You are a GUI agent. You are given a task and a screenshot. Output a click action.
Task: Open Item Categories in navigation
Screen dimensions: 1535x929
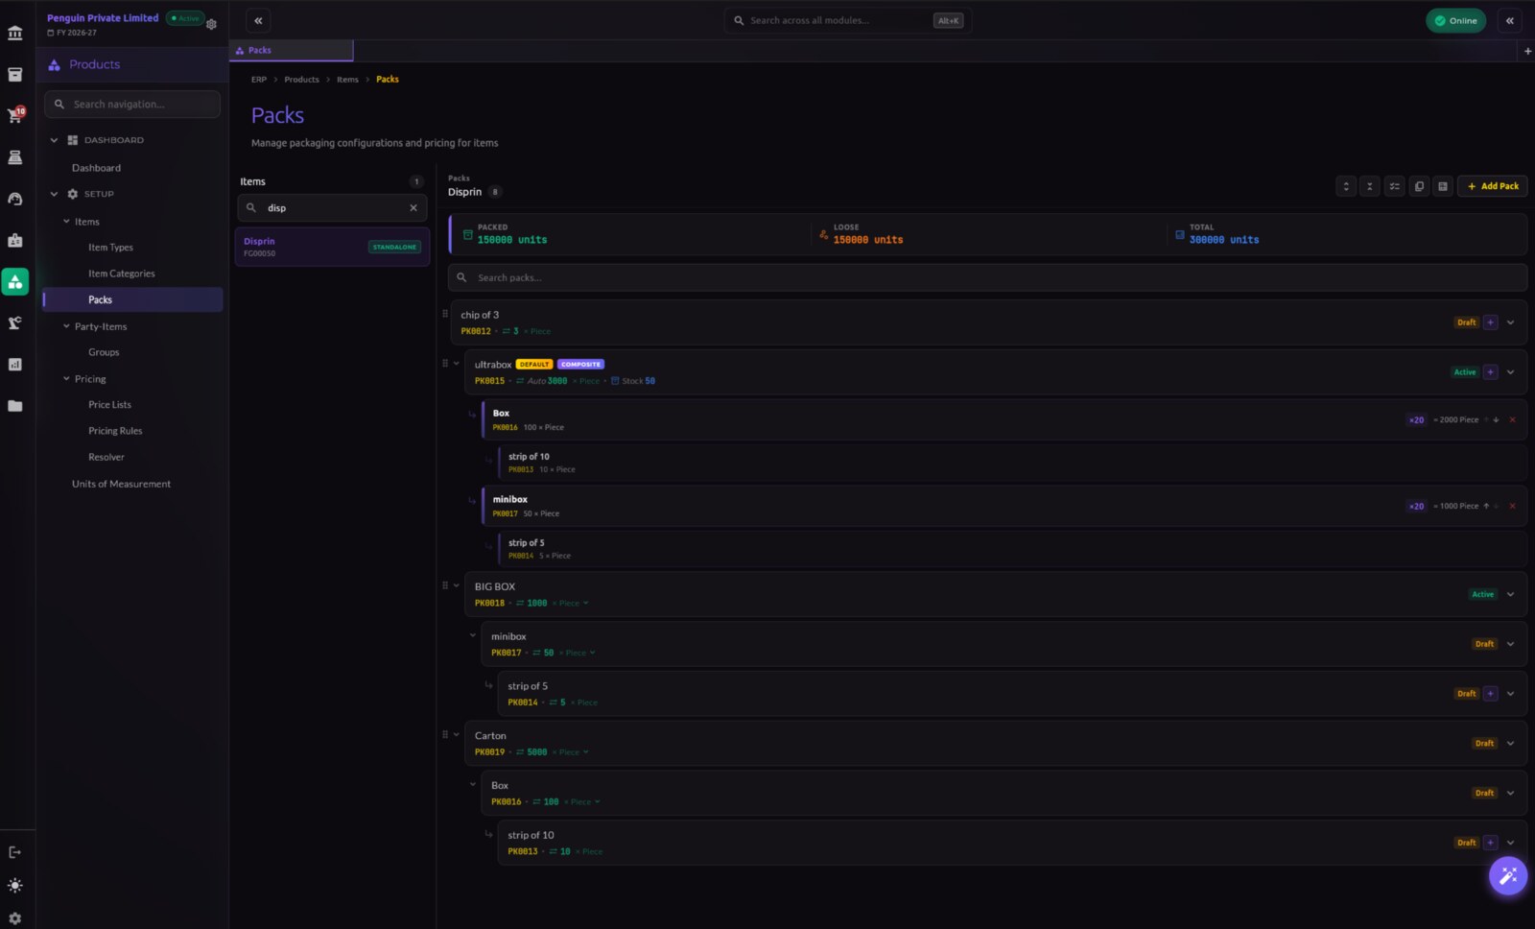[121, 274]
